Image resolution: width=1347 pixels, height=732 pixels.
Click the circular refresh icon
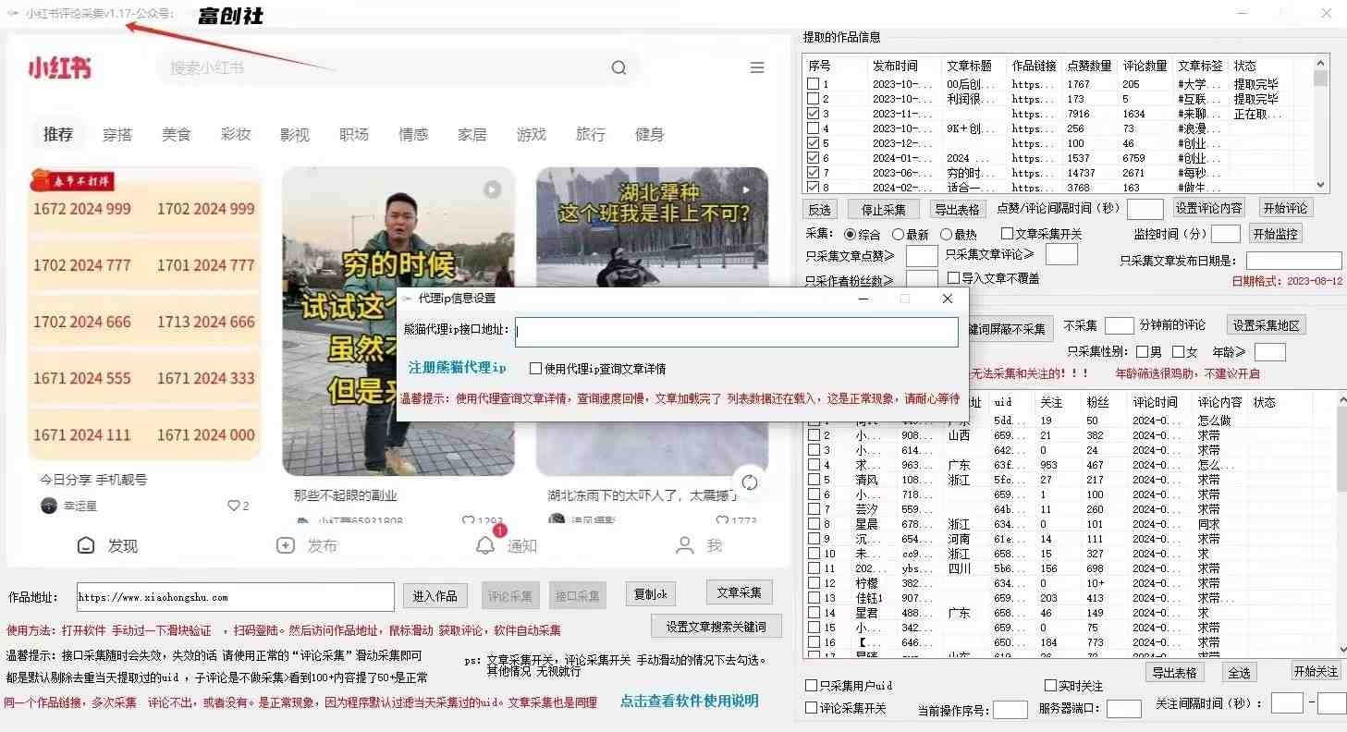tap(749, 482)
